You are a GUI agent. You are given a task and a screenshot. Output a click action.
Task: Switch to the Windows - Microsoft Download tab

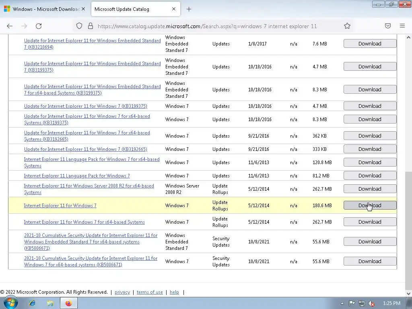pyautogui.click(x=45, y=9)
